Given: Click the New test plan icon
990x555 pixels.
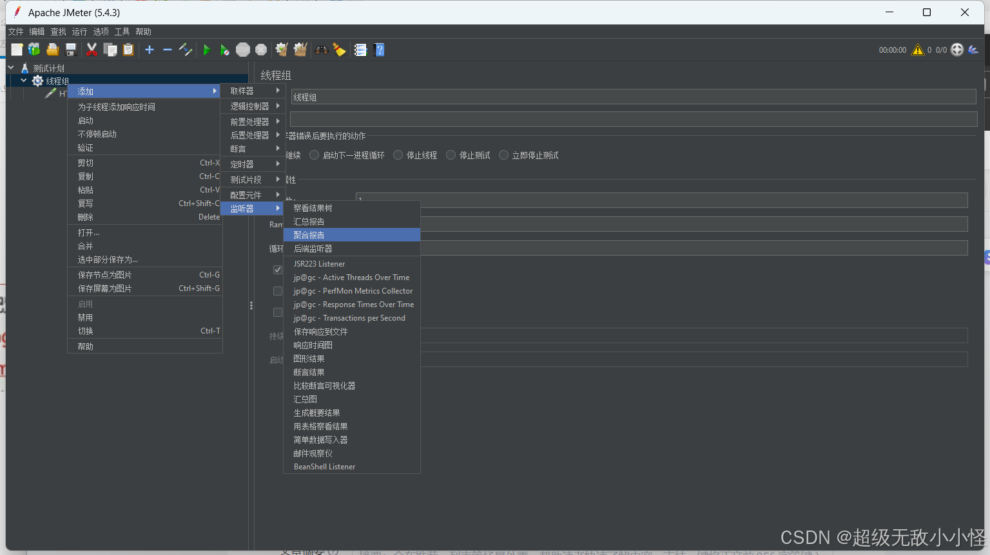Looking at the screenshot, I should 17,50.
